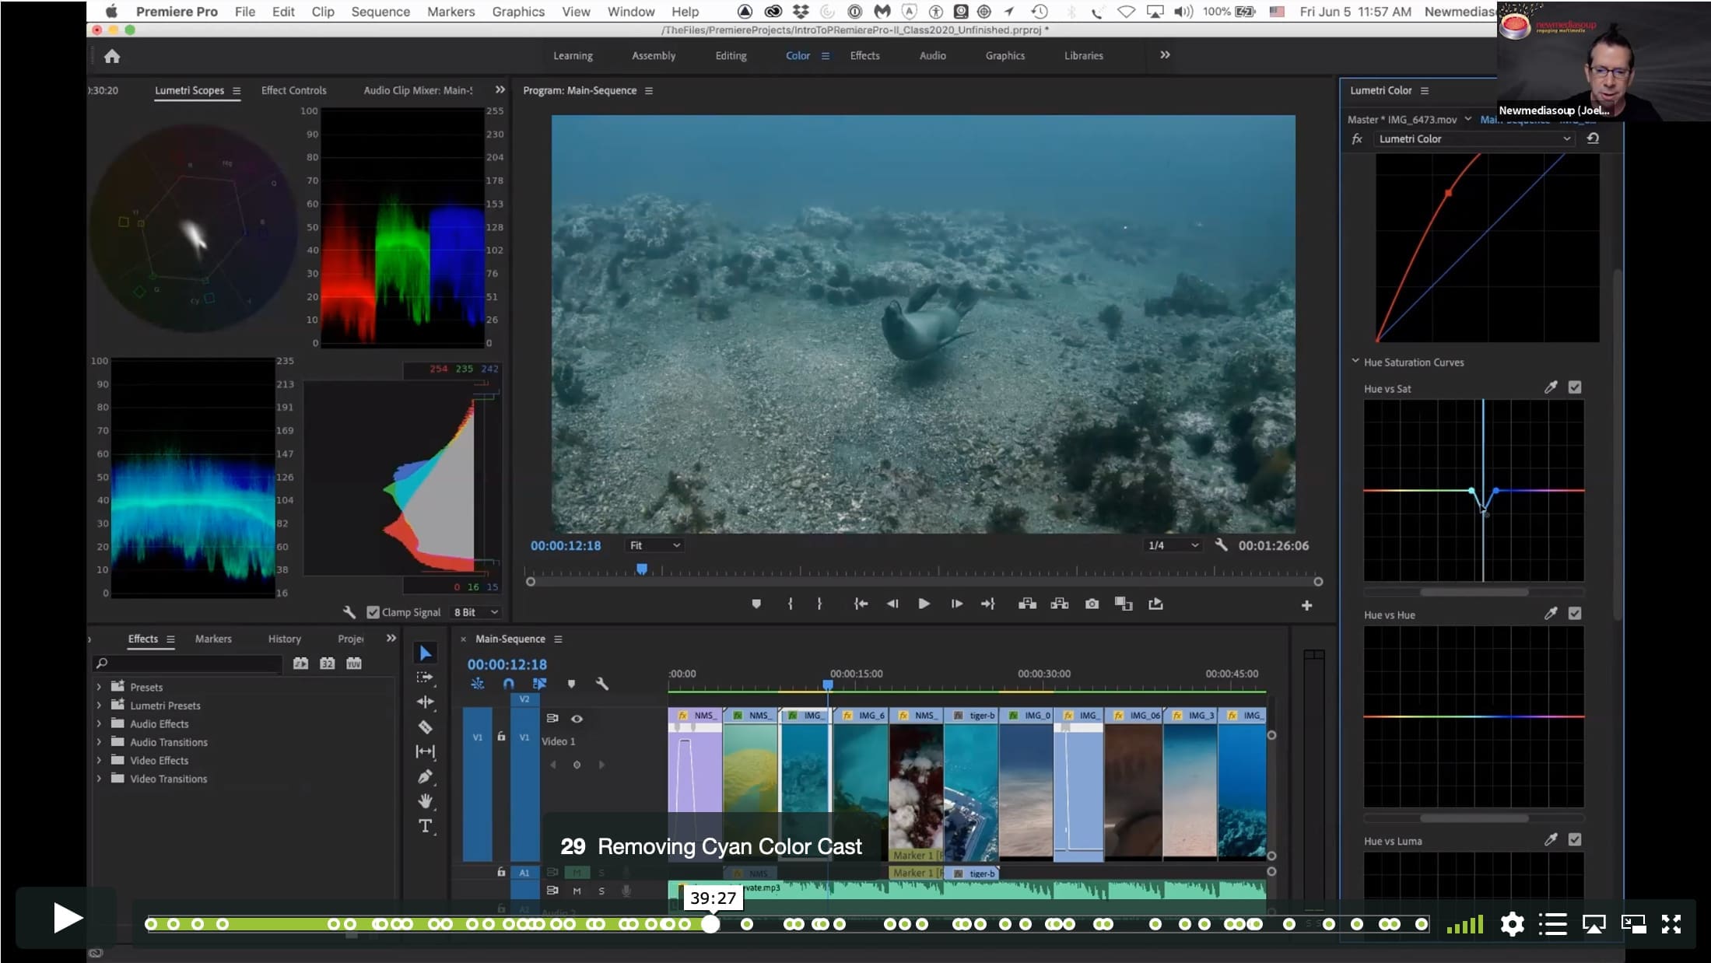The image size is (1711, 963).
Task: Click Effects panel search field
Action: click(x=188, y=664)
